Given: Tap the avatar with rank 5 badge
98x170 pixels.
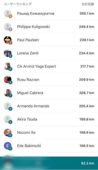Looking at the screenshot, I should coord(8,66).
